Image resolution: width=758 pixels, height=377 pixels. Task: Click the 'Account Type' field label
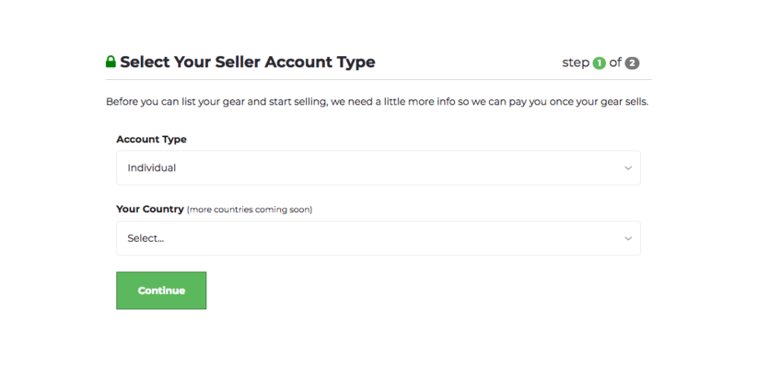151,140
